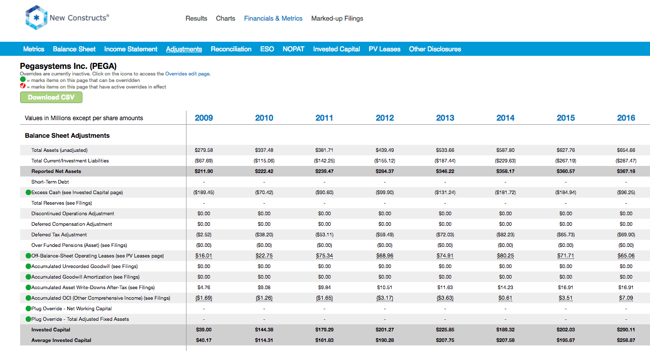Click the 2014 column year link
The image size is (650, 351).
[505, 118]
